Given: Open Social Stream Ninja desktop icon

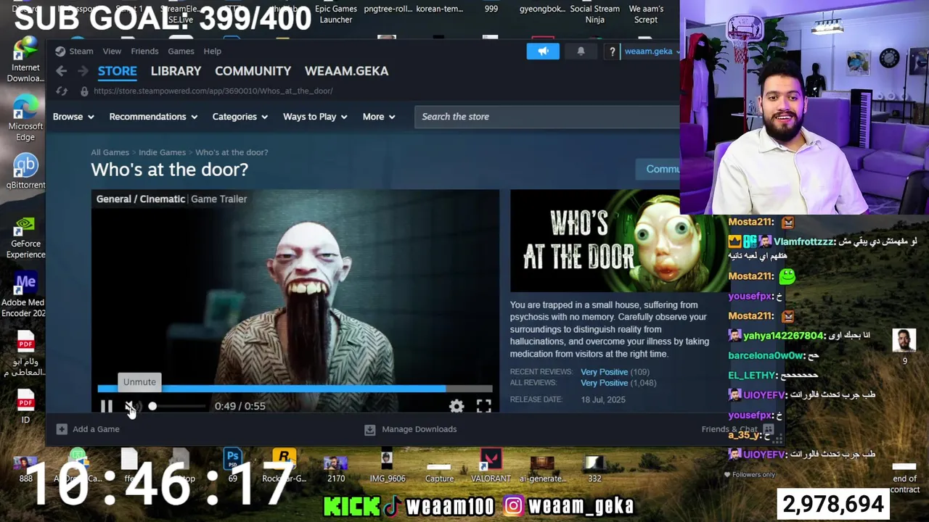Looking at the screenshot, I should 595,14.
